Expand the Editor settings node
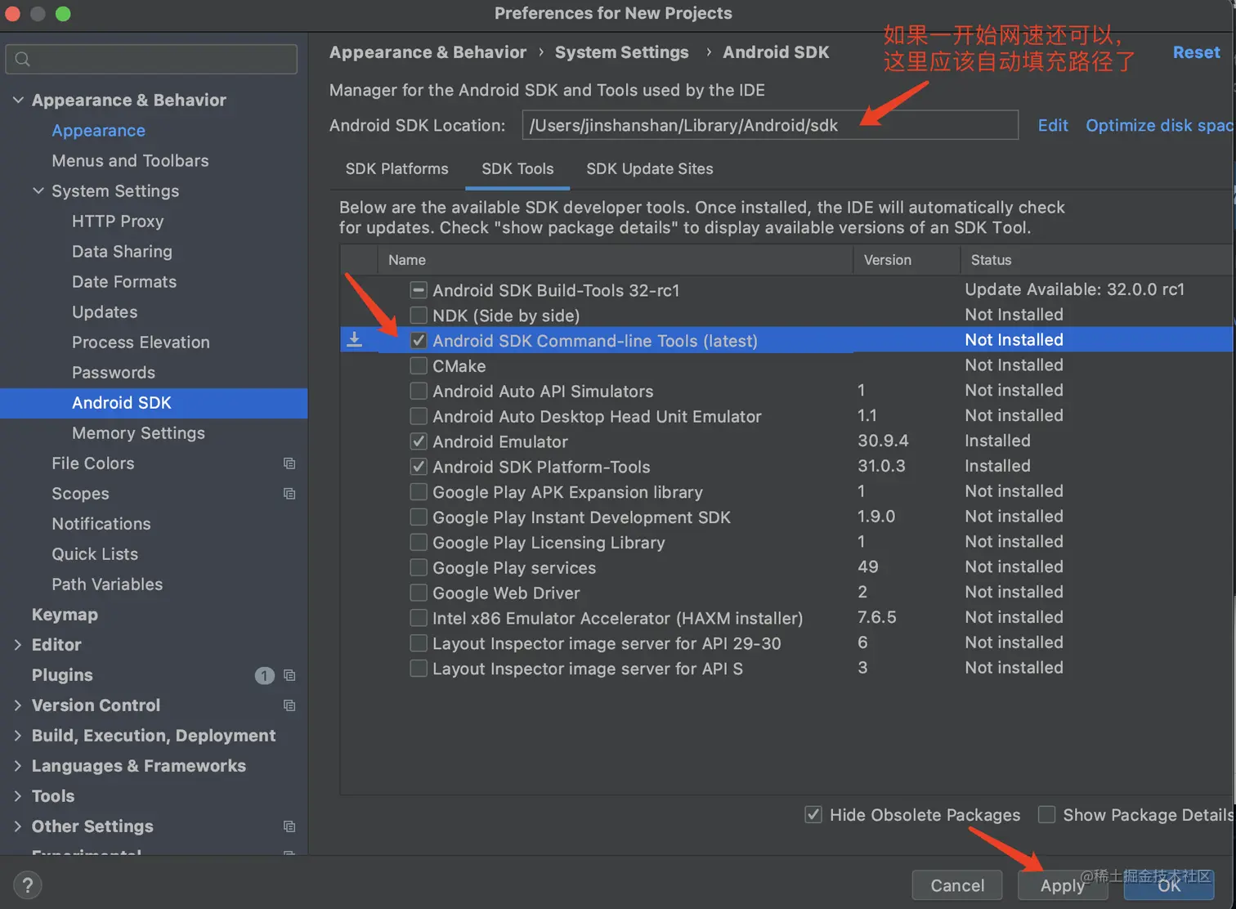The width and height of the screenshot is (1236, 909). click(x=18, y=645)
